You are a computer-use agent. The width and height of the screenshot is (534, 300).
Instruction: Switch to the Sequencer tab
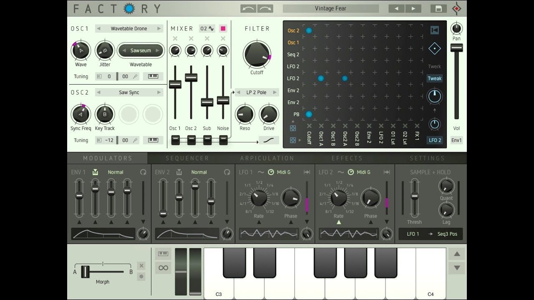click(x=187, y=158)
